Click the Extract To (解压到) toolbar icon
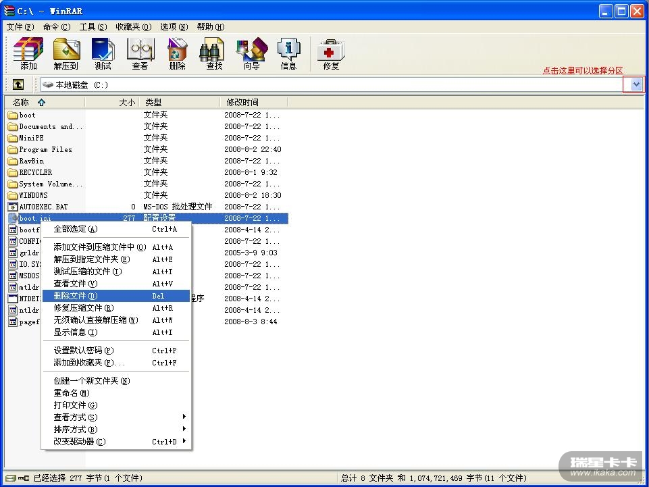 (66, 53)
